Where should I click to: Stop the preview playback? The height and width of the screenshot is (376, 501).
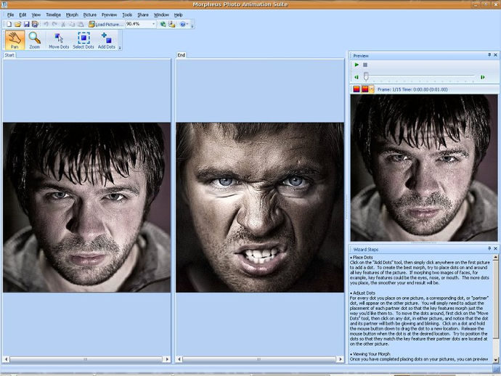[x=365, y=65]
